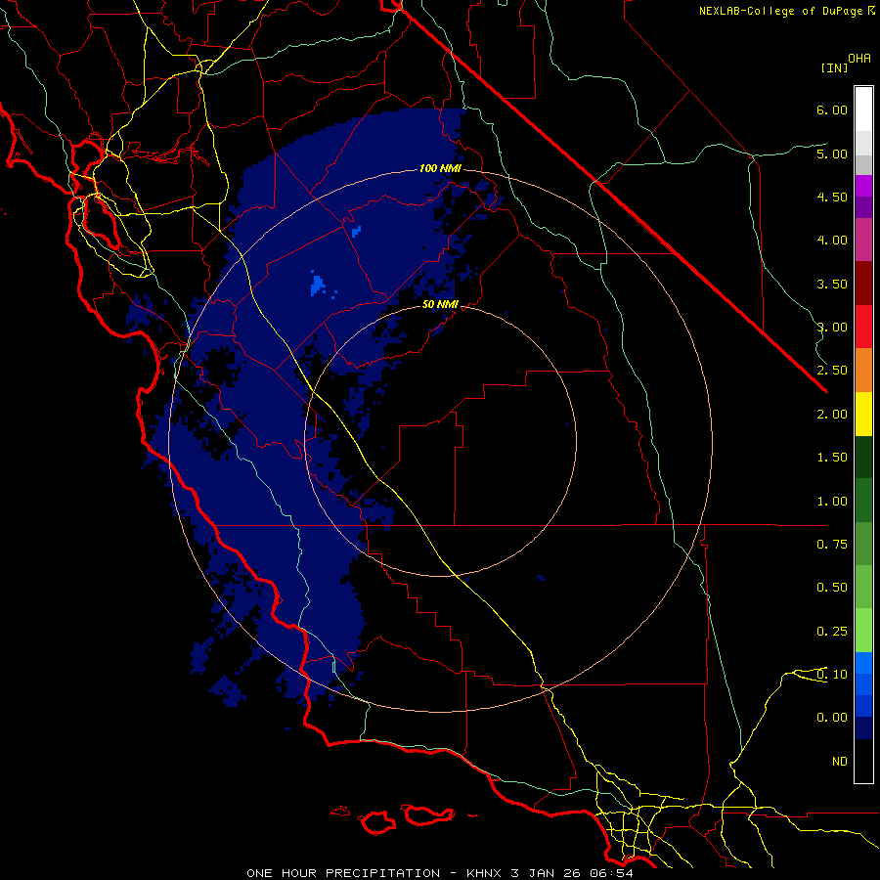Click the 6.00 legend value

[x=832, y=110]
